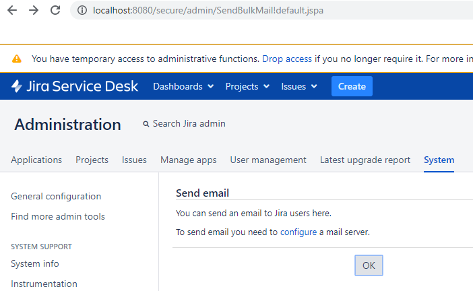Open Find more admin tools
Viewport: 473px width, 291px height.
(58, 216)
